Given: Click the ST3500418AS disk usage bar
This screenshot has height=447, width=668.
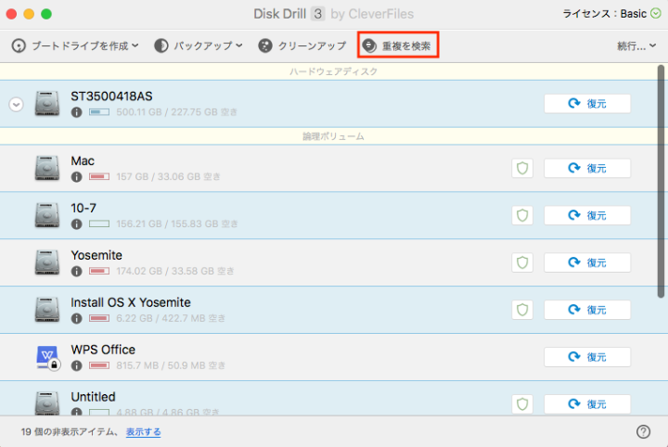Looking at the screenshot, I should click(x=99, y=112).
